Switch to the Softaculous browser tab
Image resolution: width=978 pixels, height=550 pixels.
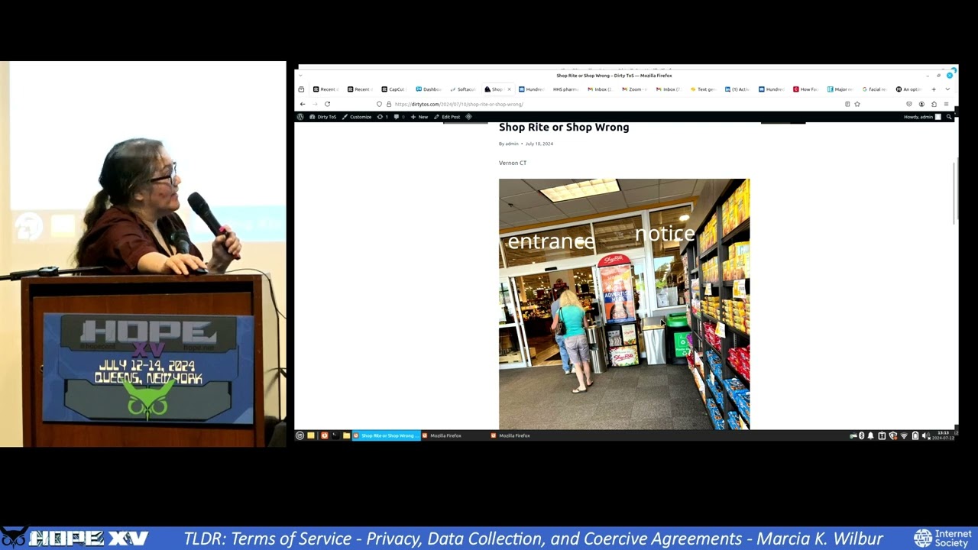click(462, 89)
